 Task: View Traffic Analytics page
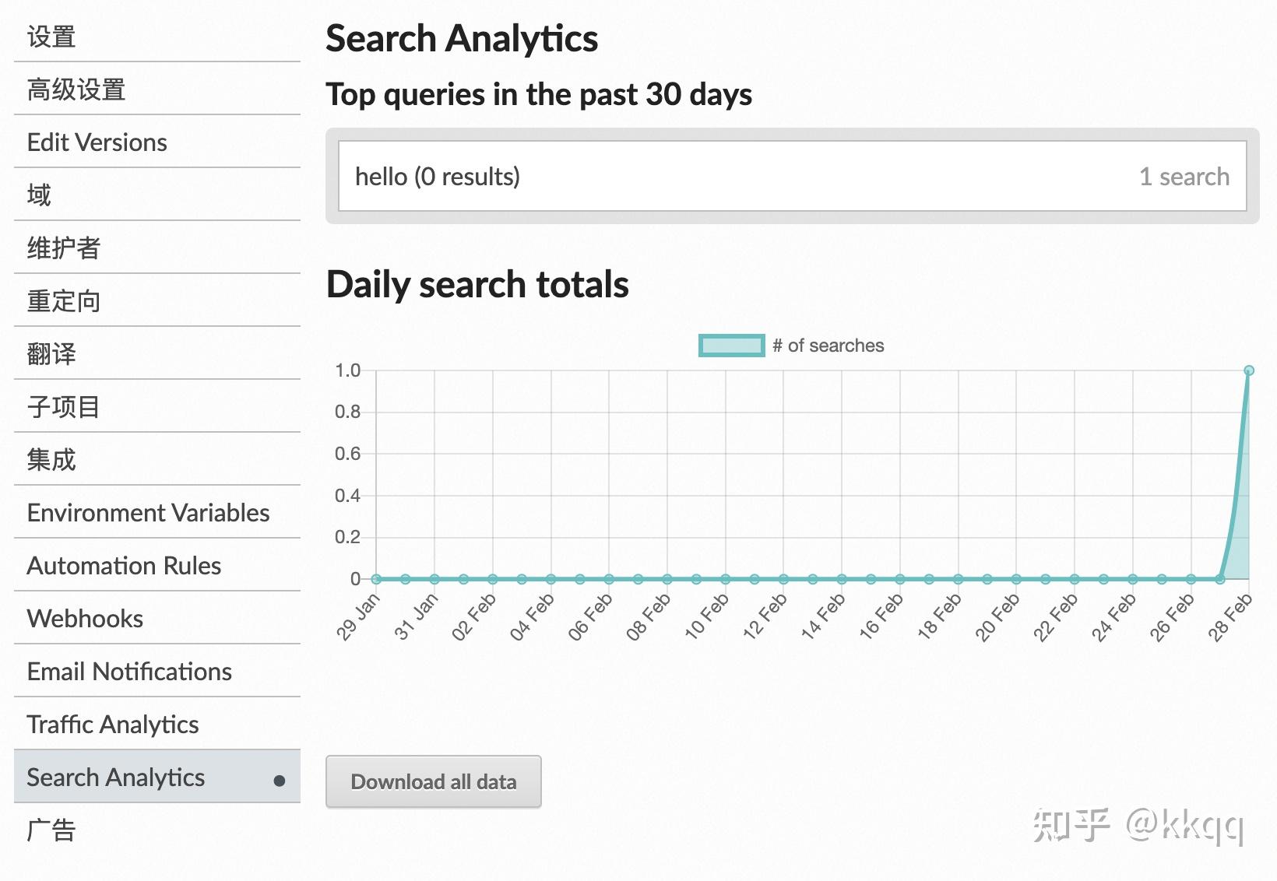point(114,725)
